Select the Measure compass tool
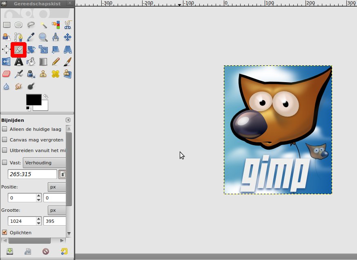Screen dimensions: 357x260 (56, 37)
